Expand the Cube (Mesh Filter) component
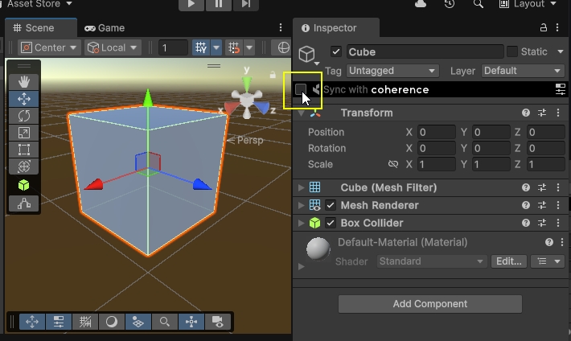571x341 pixels. point(302,187)
